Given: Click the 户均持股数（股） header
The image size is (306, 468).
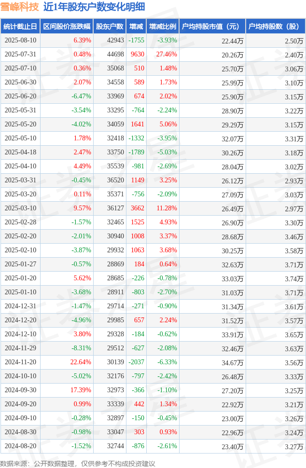Looking at the screenshot, I should 275,26.
